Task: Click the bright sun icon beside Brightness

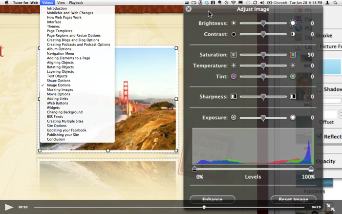Action: pos(293,23)
